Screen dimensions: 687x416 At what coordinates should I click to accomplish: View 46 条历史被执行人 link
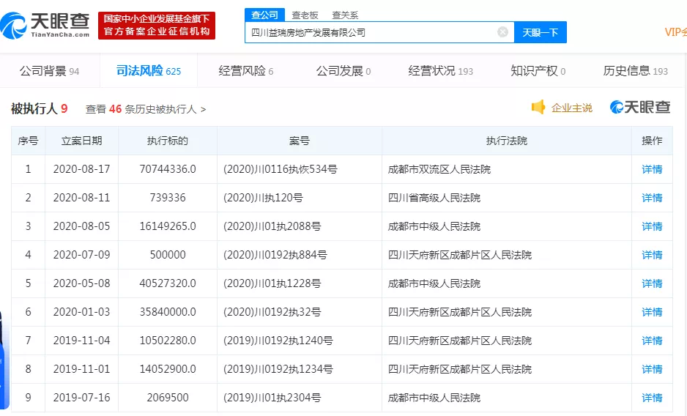pyautogui.click(x=146, y=109)
